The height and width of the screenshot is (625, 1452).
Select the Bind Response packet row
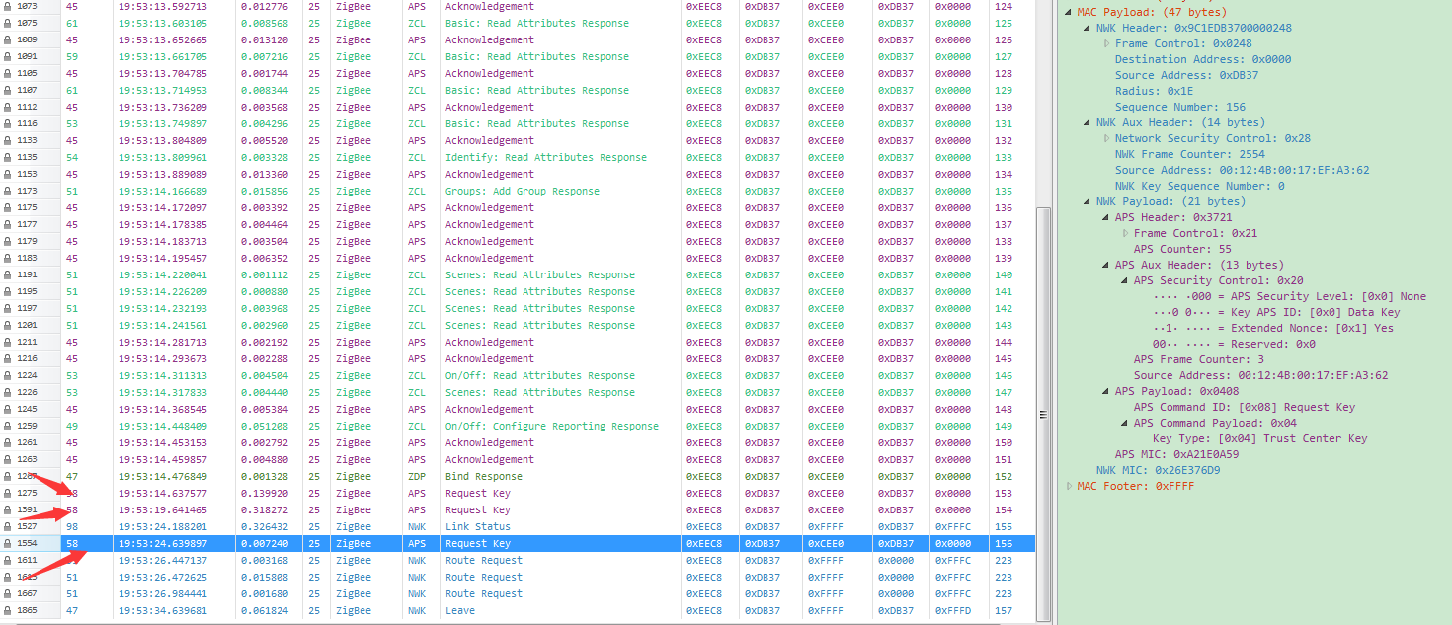click(x=517, y=477)
